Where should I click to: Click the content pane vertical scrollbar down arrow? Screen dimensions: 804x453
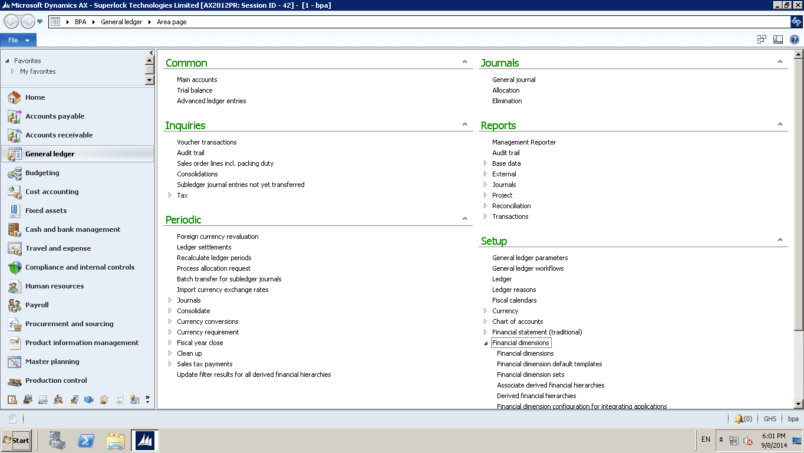coord(799,404)
